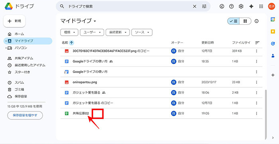
Task: Click the オーナー column header
Action: [177, 43]
